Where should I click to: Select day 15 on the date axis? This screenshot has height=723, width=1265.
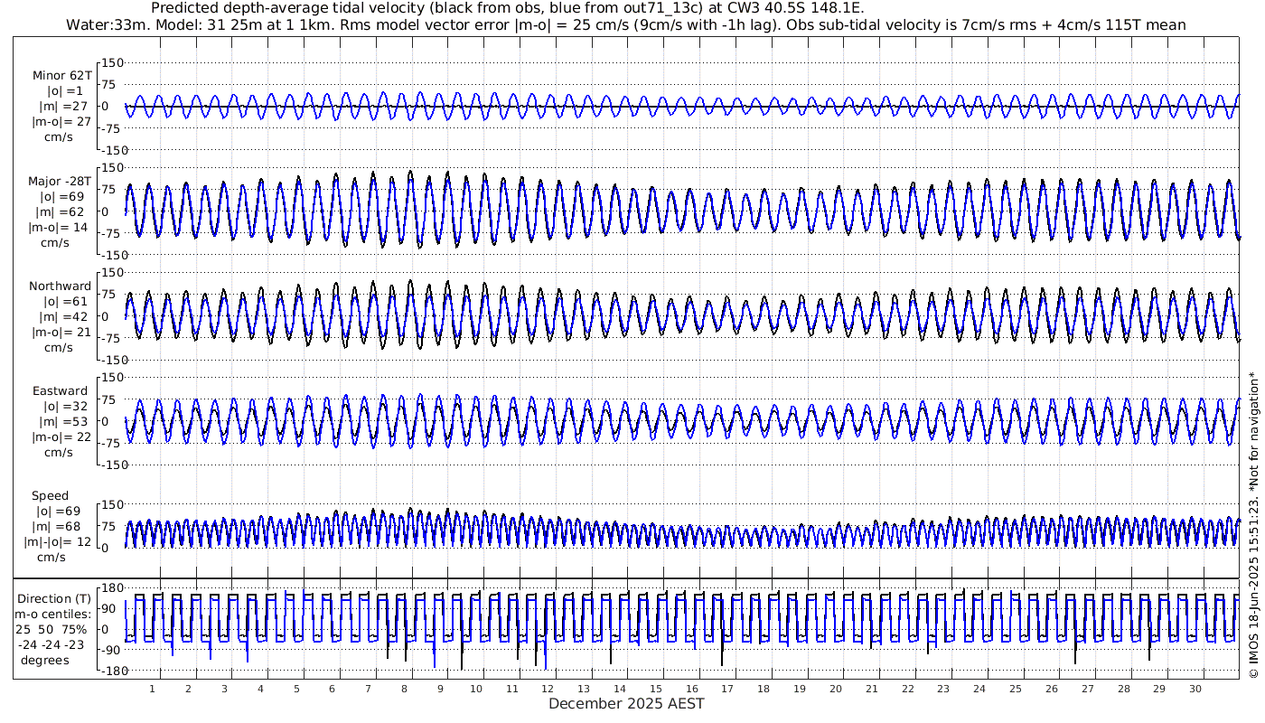pyautogui.click(x=656, y=689)
